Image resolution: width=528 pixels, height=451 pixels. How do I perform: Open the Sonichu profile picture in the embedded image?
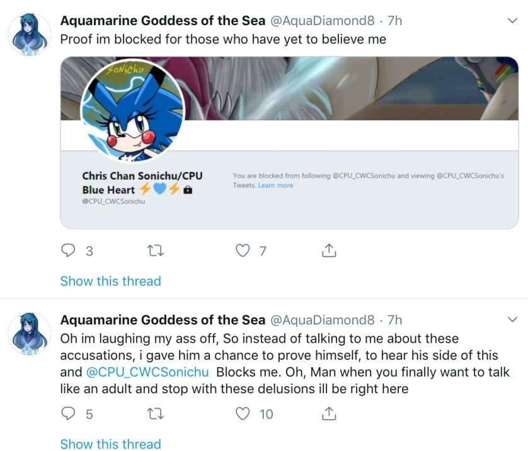click(132, 112)
